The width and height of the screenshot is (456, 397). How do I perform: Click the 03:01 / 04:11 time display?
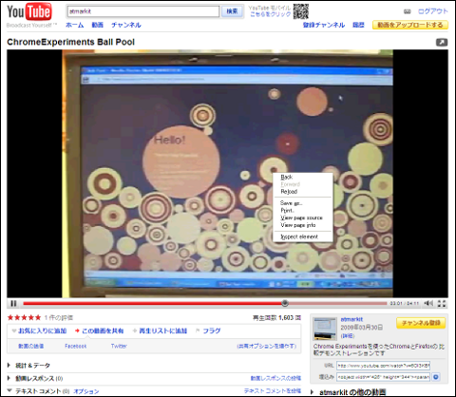pos(405,303)
